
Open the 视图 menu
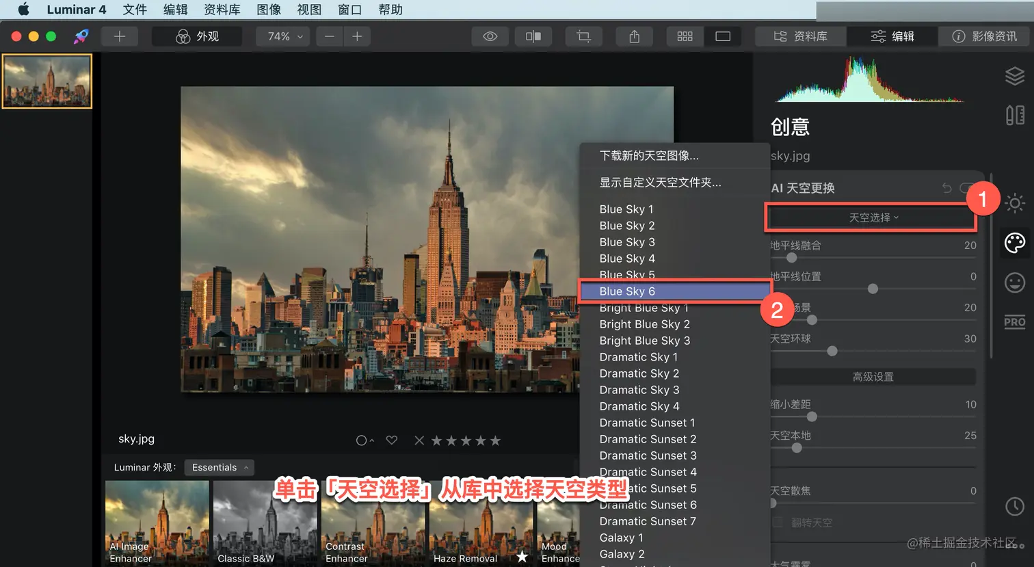click(309, 10)
